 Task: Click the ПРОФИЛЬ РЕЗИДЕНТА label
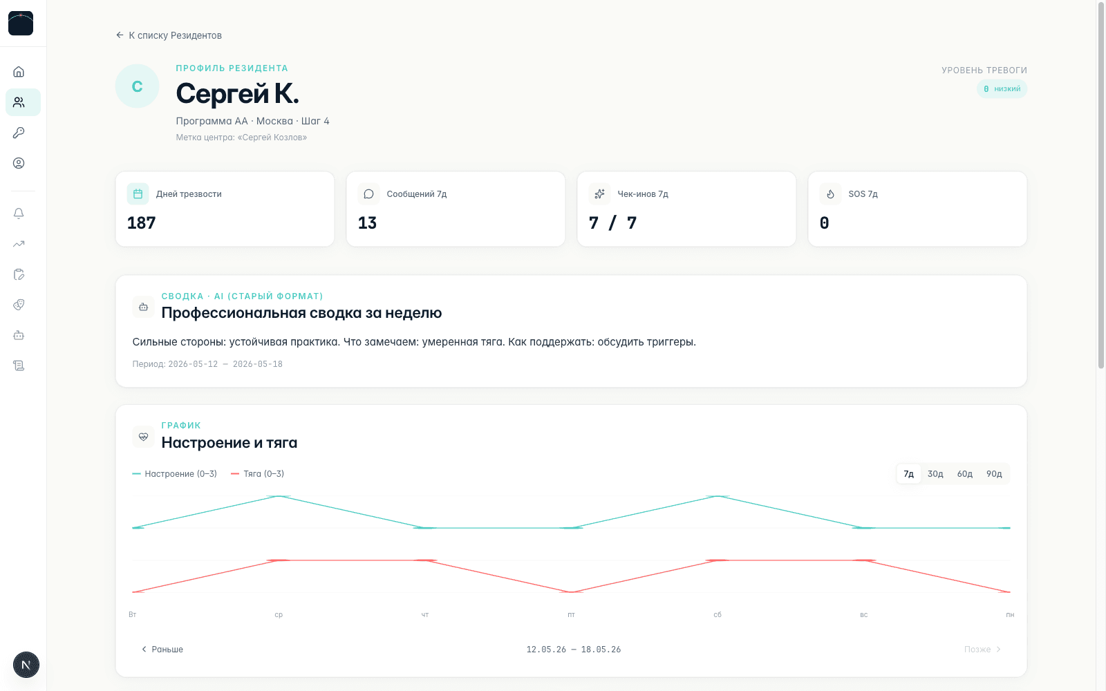tap(232, 68)
